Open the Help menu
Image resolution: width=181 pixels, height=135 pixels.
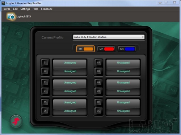click(x=35, y=9)
